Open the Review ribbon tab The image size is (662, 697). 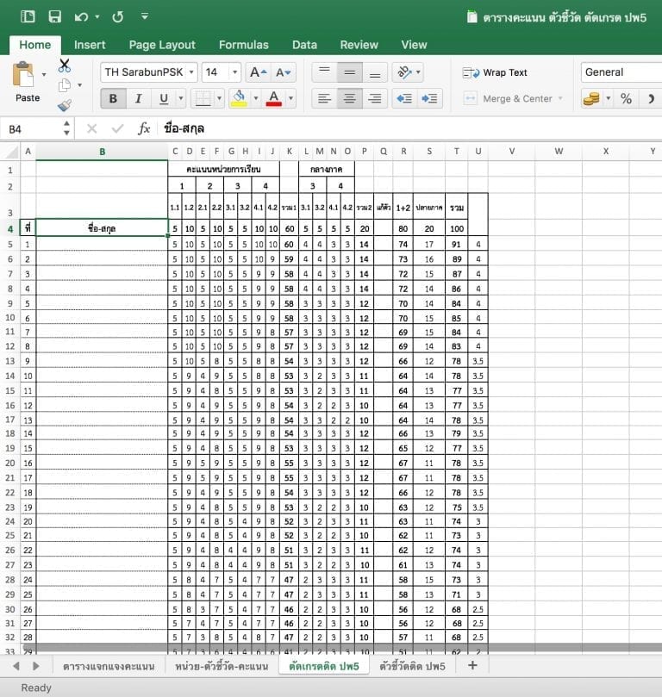(359, 45)
